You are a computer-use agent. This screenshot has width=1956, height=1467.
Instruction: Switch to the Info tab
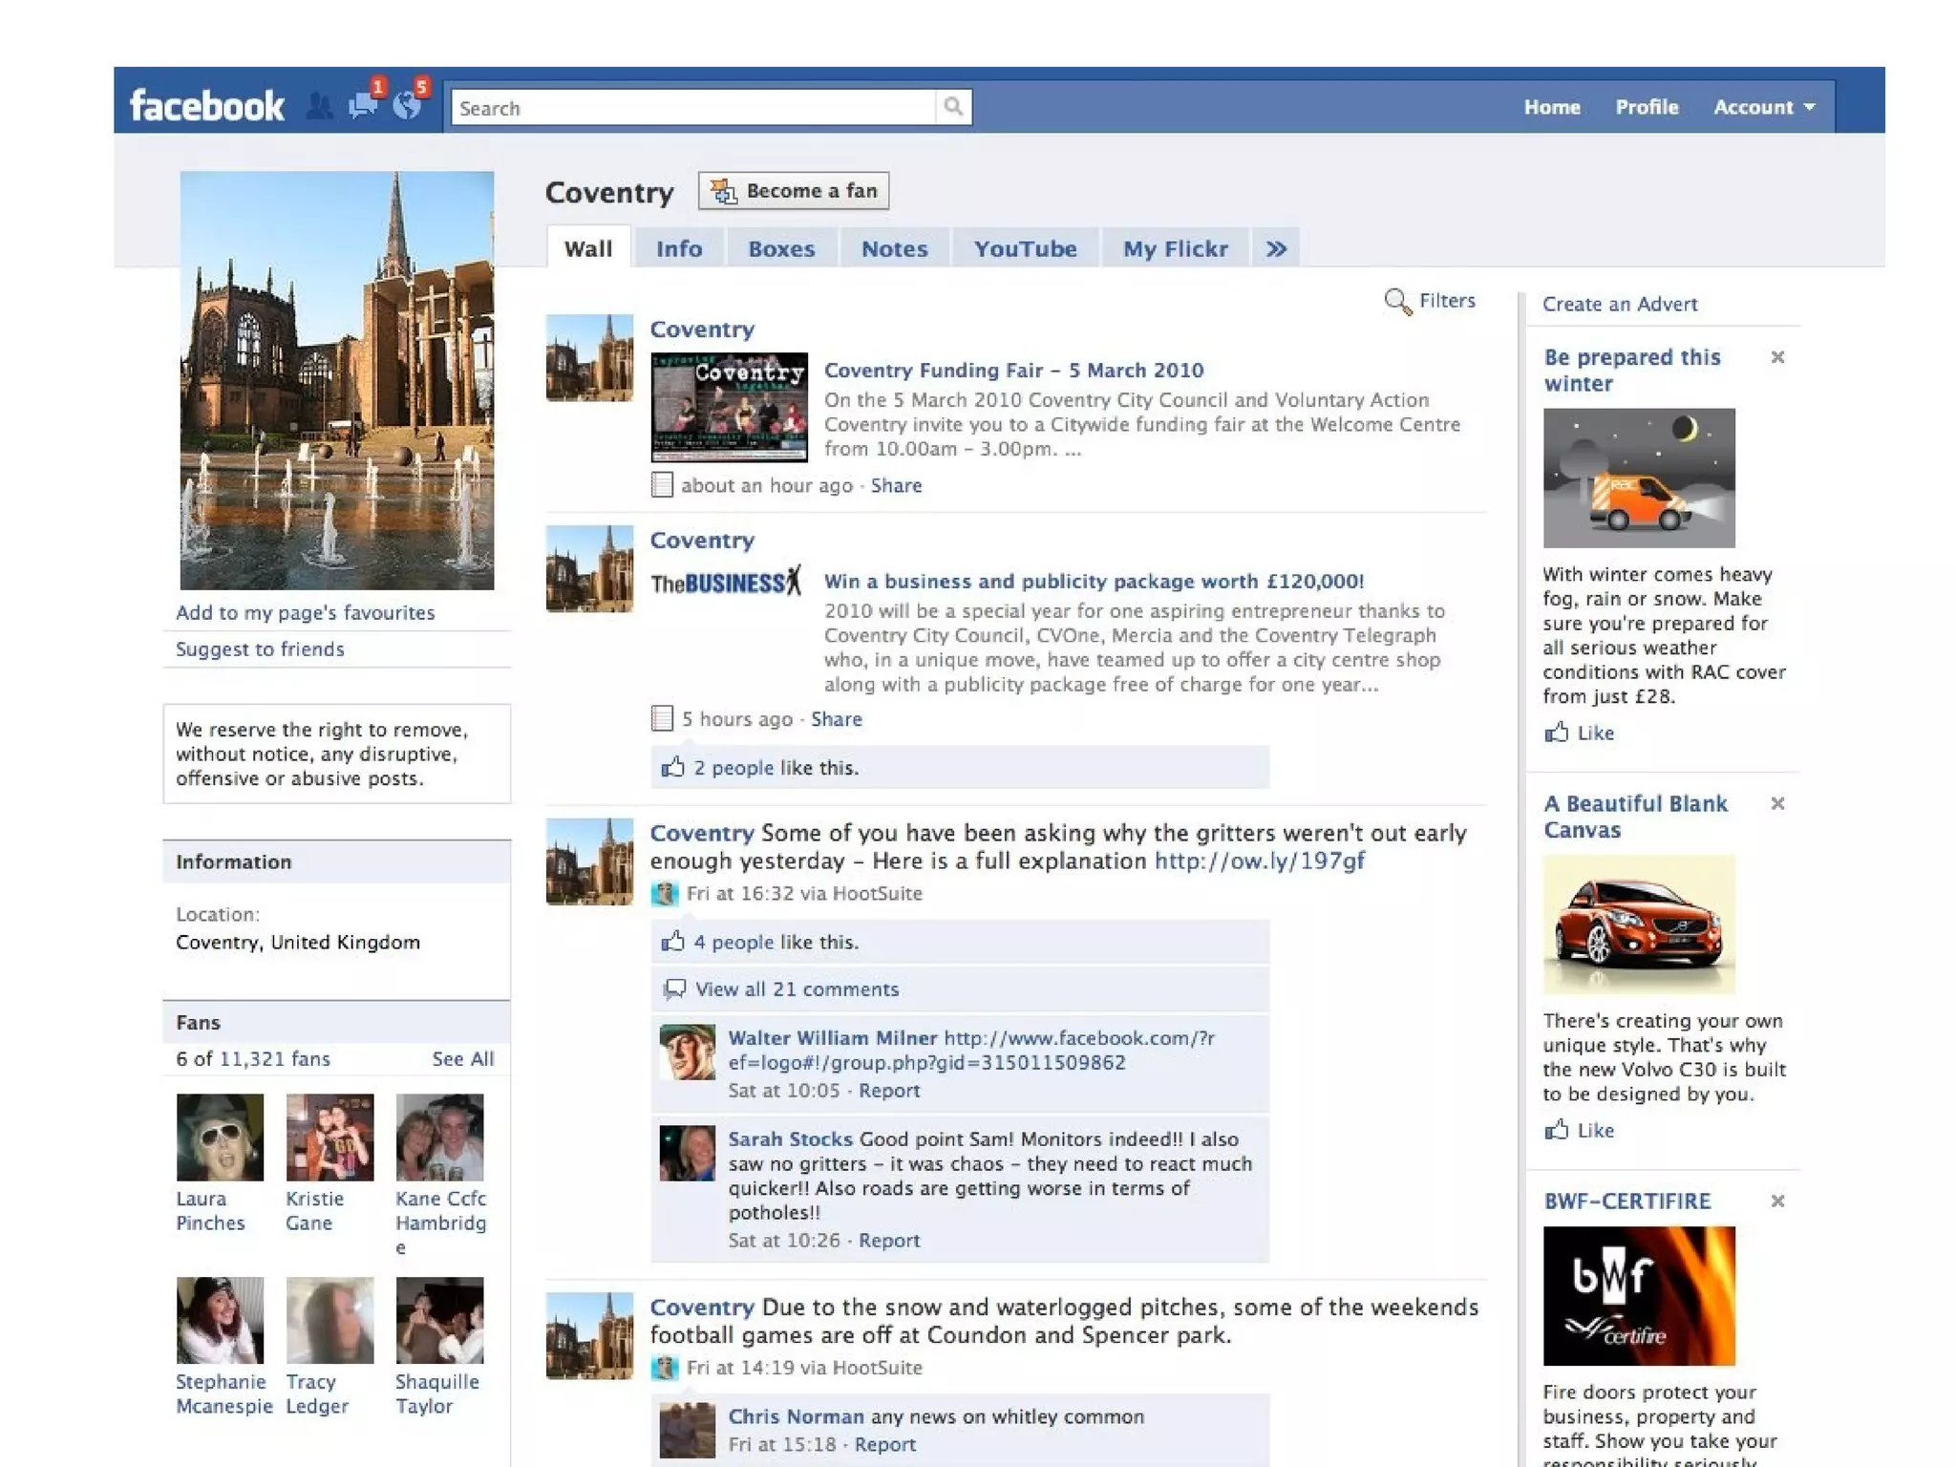pyautogui.click(x=678, y=249)
